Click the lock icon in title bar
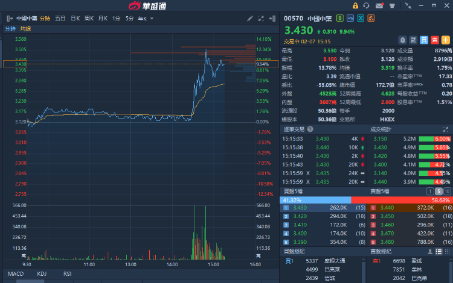The image size is (453, 283). (355, 5)
